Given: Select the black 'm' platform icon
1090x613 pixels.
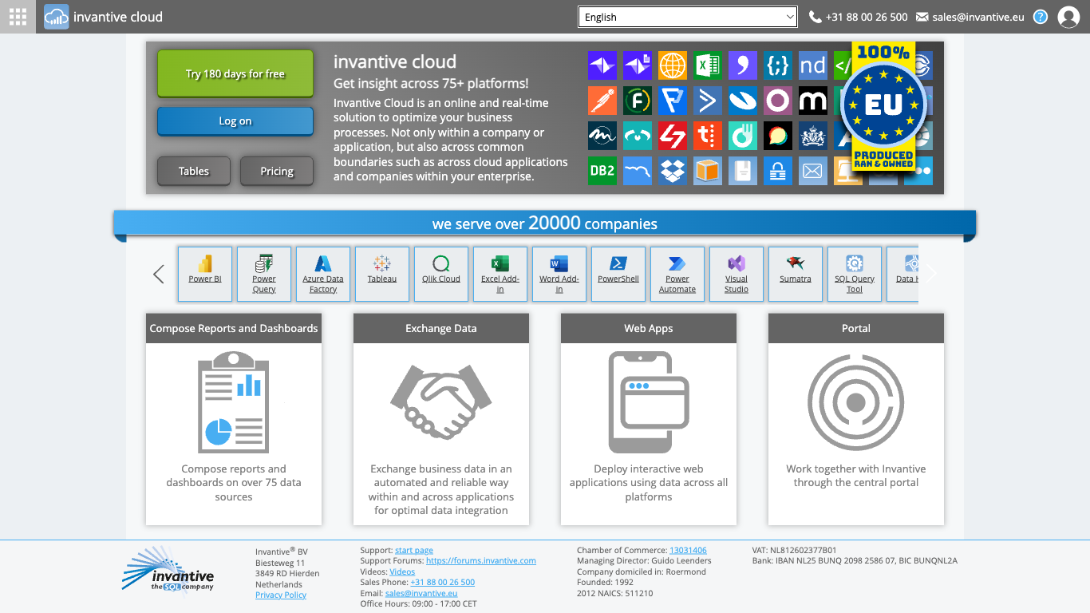Looking at the screenshot, I should (x=813, y=101).
